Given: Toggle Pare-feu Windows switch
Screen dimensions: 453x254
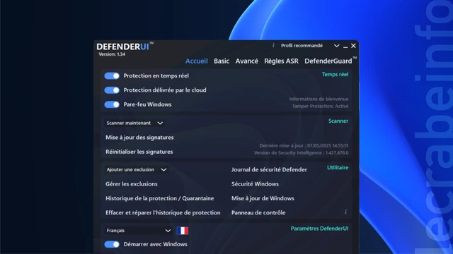Looking at the screenshot, I should click(x=112, y=104).
